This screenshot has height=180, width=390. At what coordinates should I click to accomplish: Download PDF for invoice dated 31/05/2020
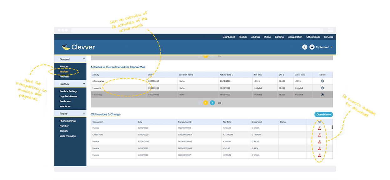319,128
